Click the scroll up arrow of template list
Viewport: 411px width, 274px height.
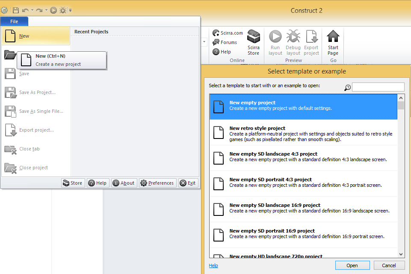click(x=401, y=98)
